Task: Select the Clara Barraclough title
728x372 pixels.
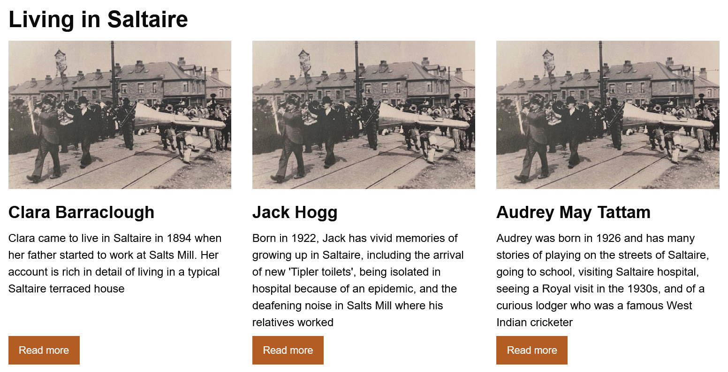Action: (81, 212)
